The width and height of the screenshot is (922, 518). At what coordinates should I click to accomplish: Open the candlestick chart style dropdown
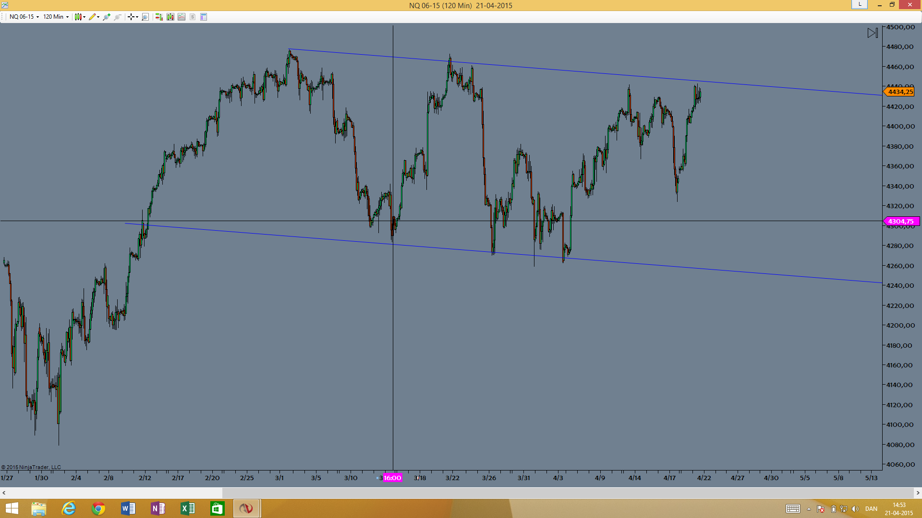[80, 17]
